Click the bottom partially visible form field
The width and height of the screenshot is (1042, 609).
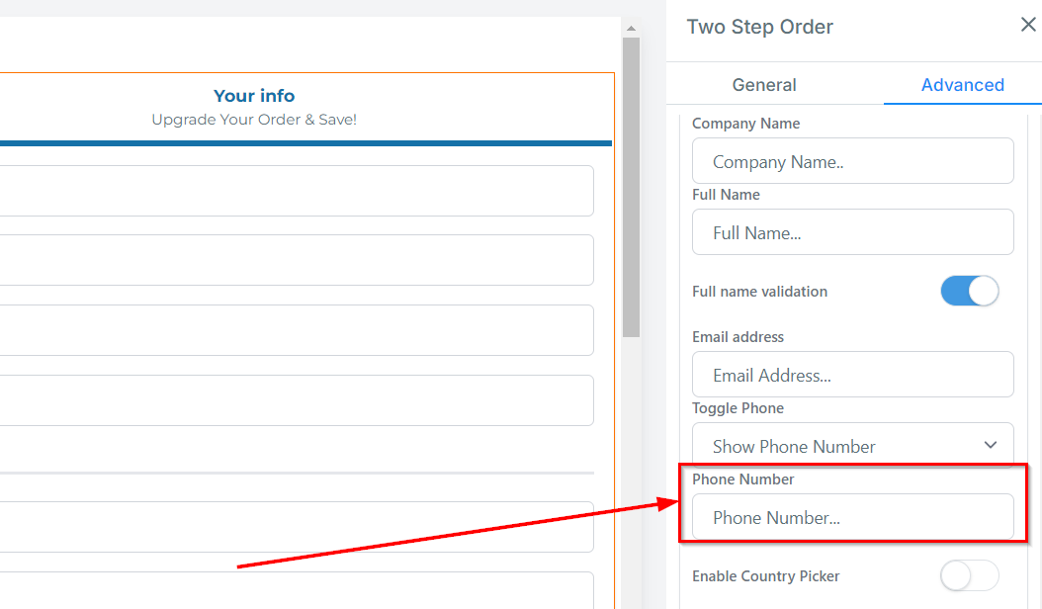(x=297, y=591)
